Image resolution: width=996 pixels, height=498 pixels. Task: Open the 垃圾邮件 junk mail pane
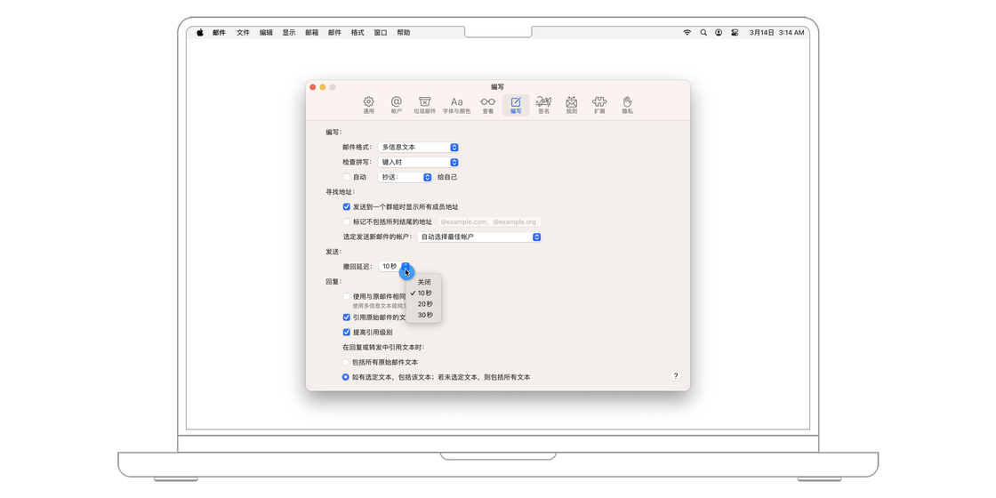(x=425, y=105)
